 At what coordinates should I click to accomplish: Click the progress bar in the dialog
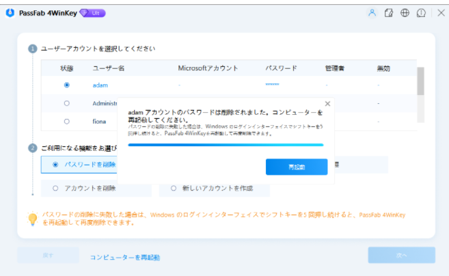(226, 145)
